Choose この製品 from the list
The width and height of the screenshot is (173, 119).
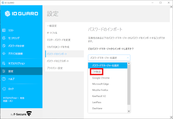tap(108, 72)
